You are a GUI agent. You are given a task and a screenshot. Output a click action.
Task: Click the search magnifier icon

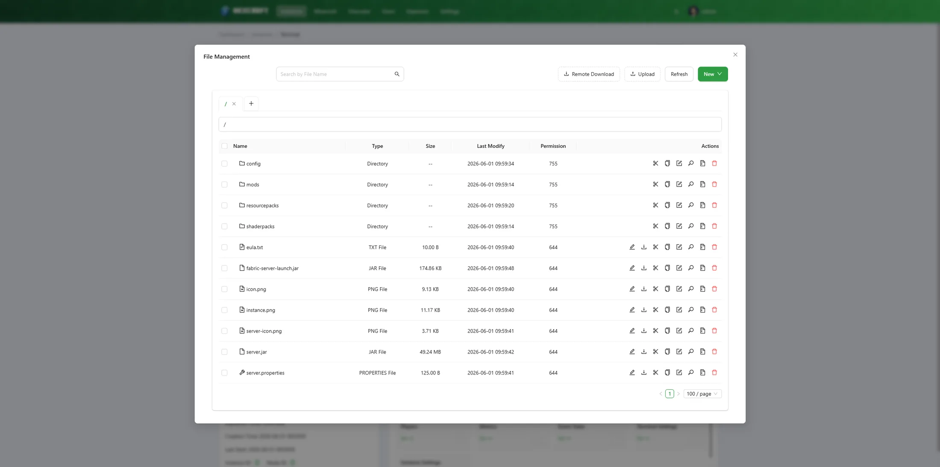tap(397, 74)
